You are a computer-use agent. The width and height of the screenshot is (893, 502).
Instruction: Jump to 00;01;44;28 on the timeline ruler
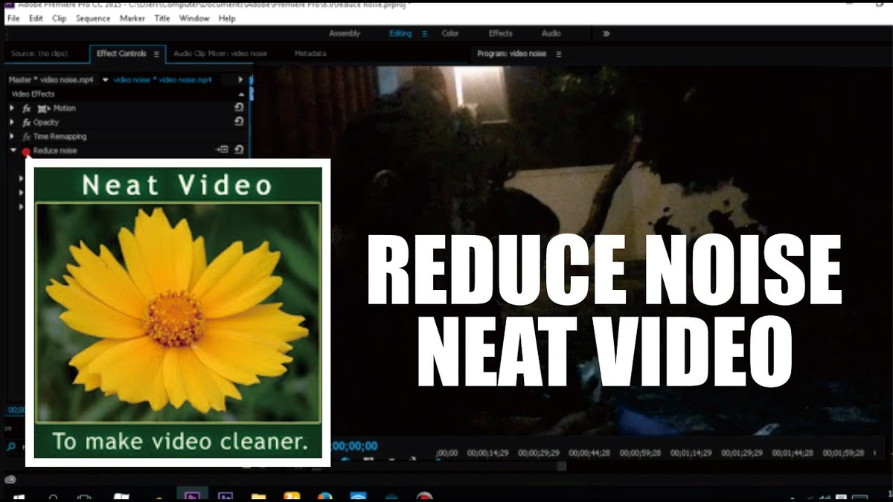pyautogui.click(x=793, y=453)
